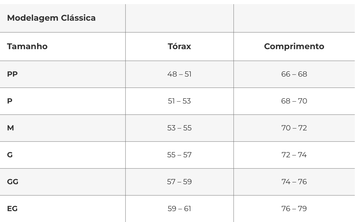This screenshot has width=355, height=222.
Task: Select the 59 – 61 Tórax measurement
Action: coord(179,209)
